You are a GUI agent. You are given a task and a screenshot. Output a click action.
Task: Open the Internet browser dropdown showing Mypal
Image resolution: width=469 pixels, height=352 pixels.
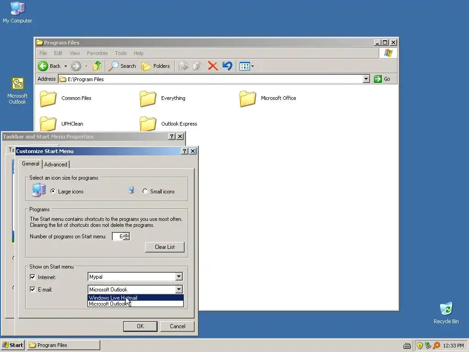tap(135, 276)
